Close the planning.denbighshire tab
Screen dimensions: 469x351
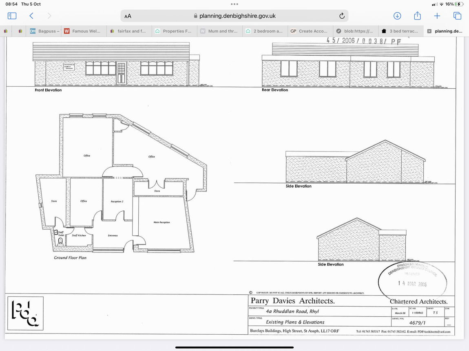pos(429,31)
